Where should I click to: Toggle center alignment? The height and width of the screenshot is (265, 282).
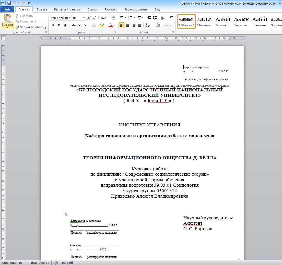tap(127, 25)
